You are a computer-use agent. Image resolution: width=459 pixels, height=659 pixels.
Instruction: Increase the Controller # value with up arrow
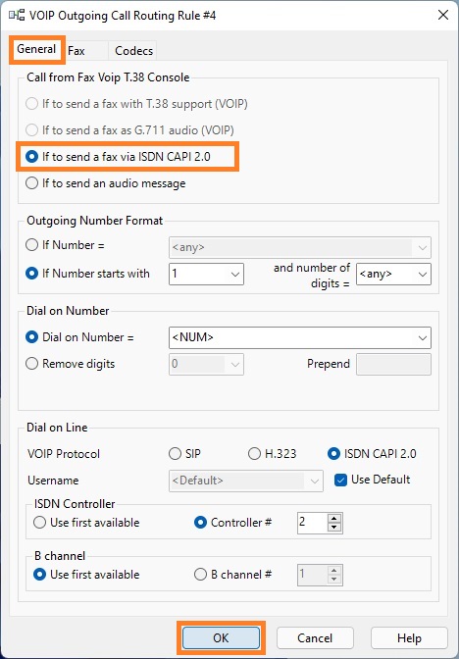pos(333,518)
